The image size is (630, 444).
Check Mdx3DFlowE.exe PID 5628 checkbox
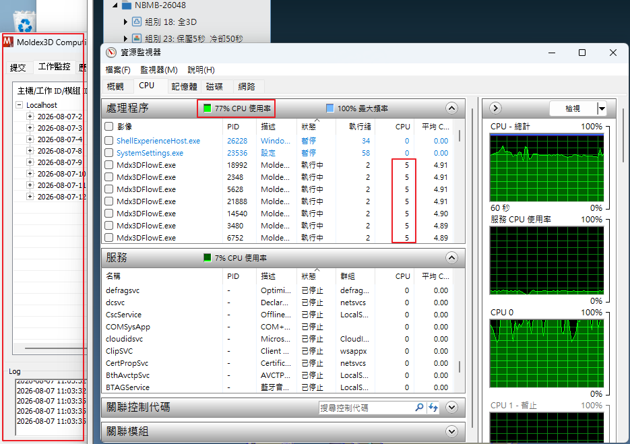(x=108, y=189)
